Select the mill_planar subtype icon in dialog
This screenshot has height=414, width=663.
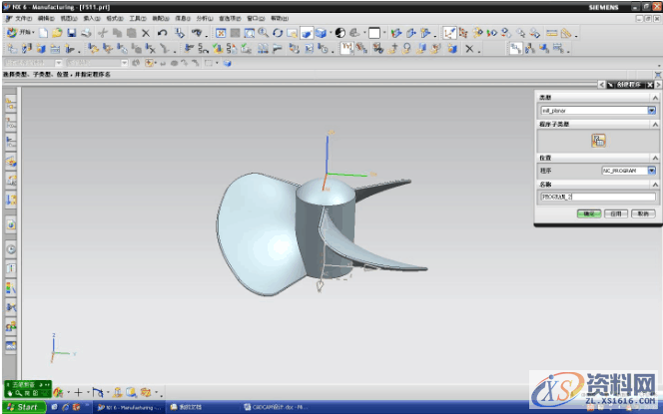point(598,141)
